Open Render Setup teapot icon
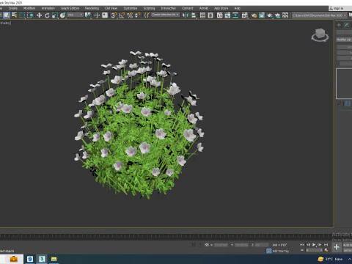 (x=254, y=15)
